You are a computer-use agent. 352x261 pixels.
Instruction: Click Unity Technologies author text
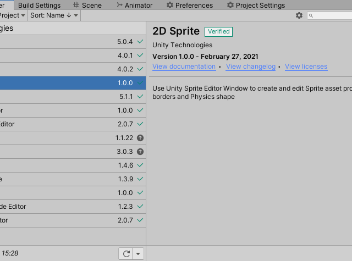point(182,45)
